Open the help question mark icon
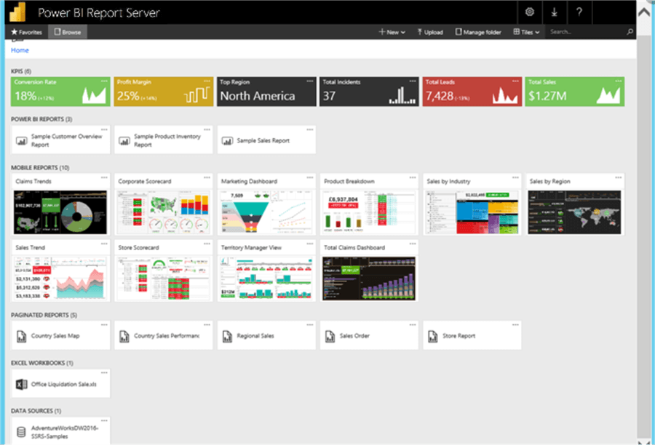Image resolution: width=655 pixels, height=445 pixels. click(579, 12)
